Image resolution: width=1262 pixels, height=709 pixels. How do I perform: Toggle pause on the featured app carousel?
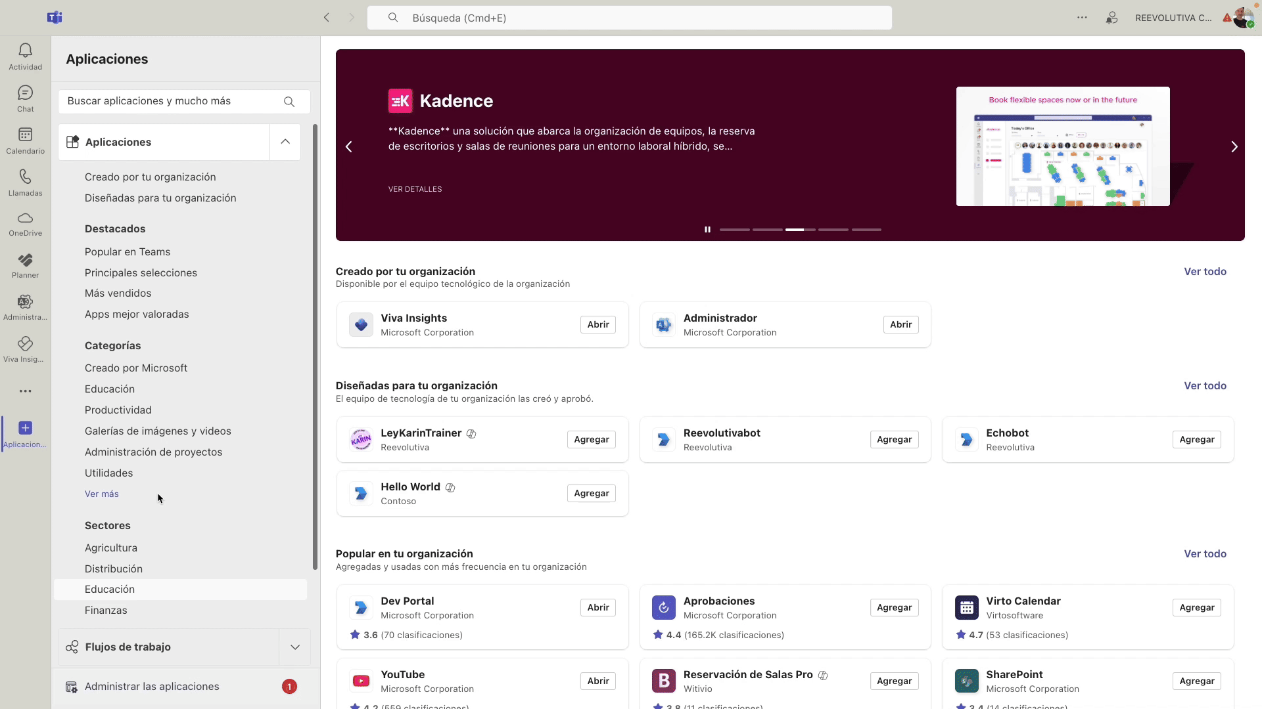707,229
